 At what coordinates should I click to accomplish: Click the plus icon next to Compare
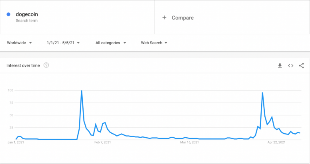[164, 18]
